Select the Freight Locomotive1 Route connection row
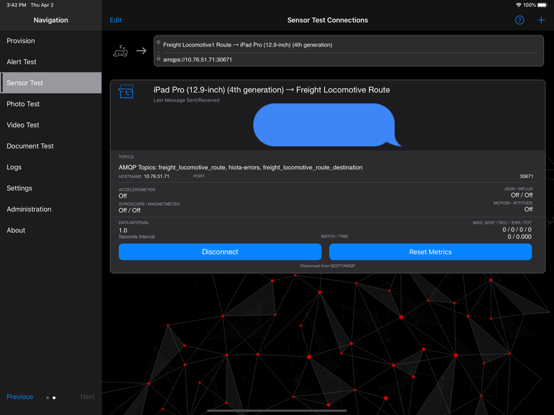 click(x=348, y=51)
